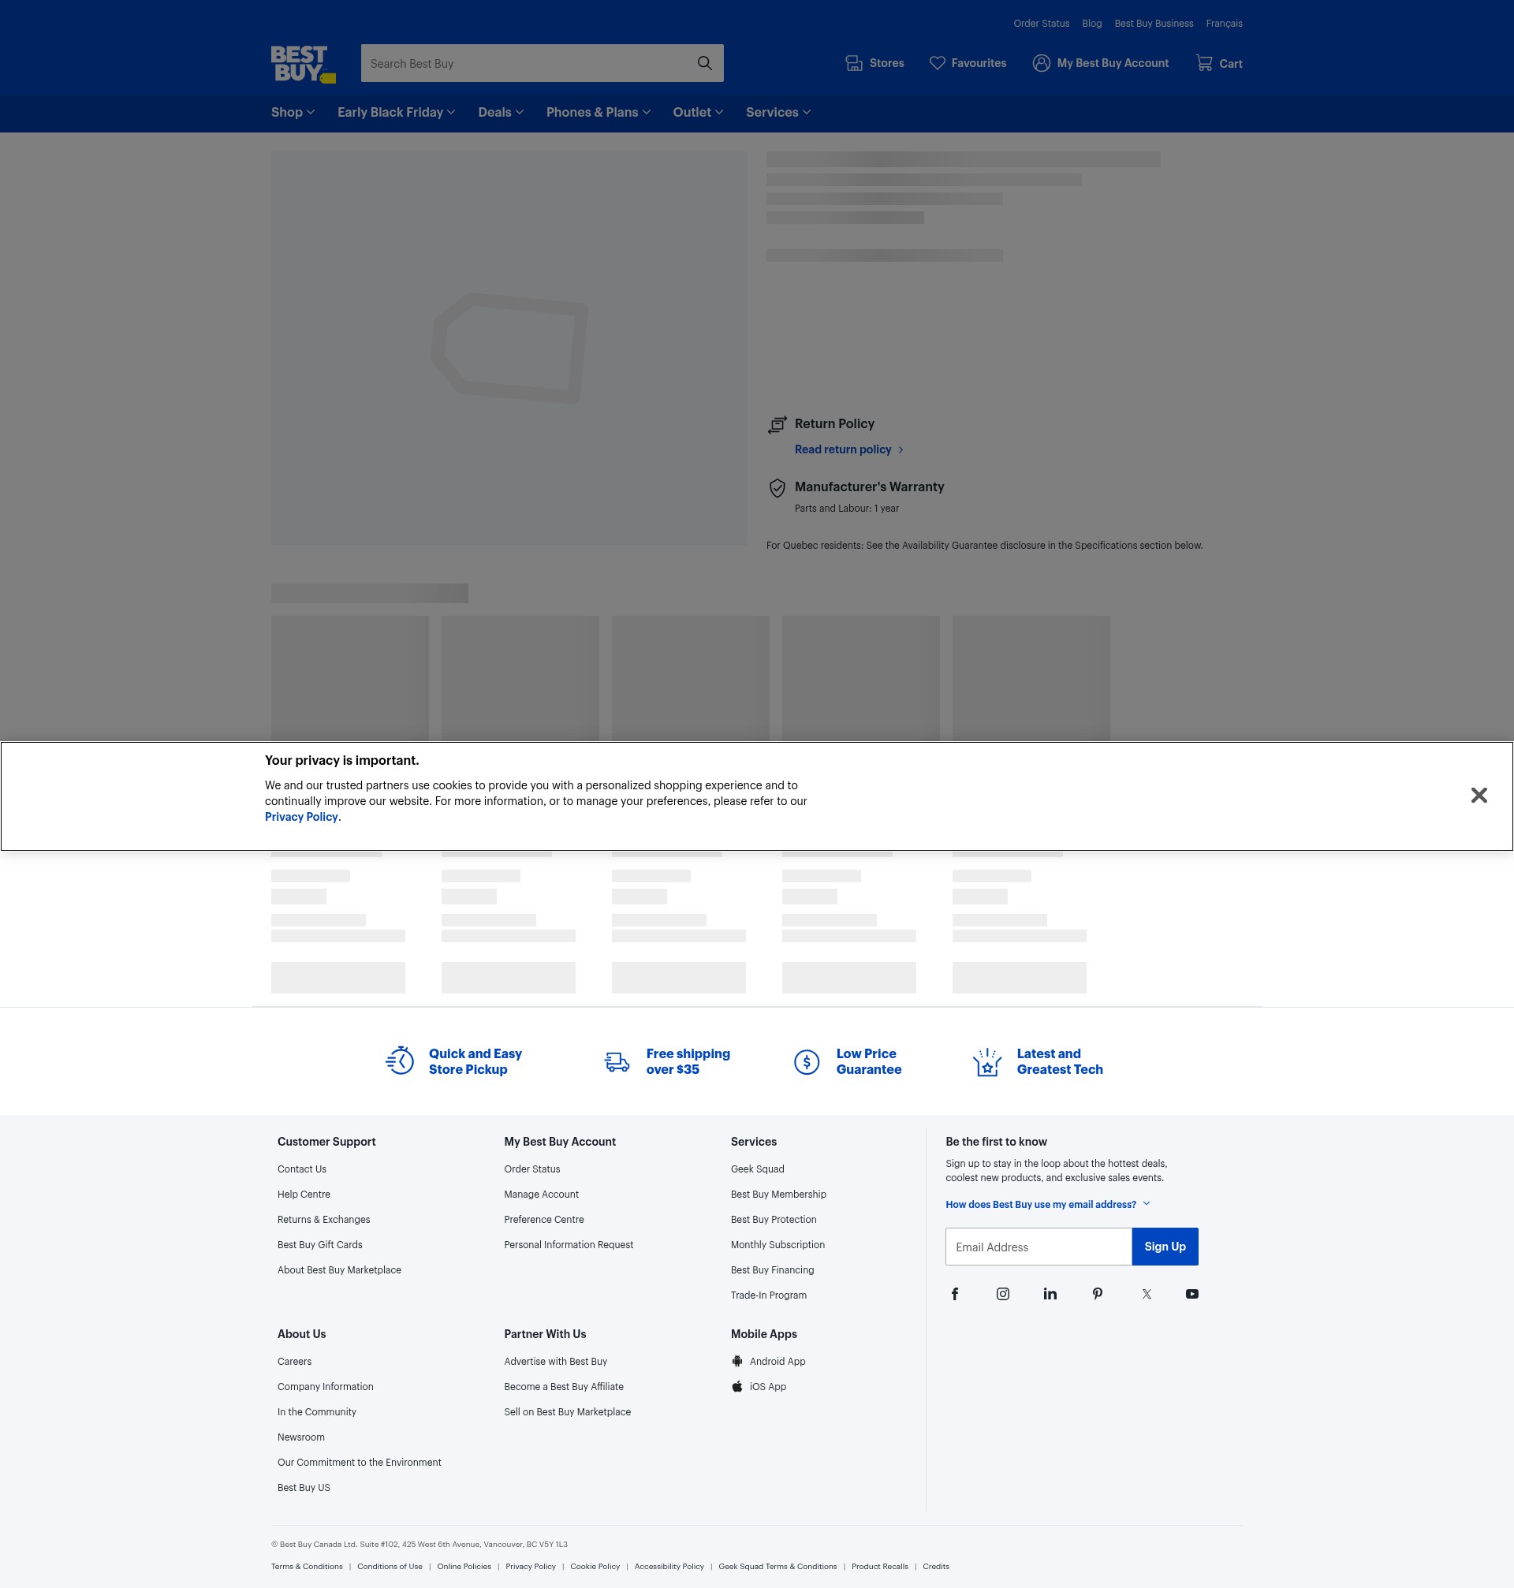
Task: Open the Cart icon
Action: tap(1204, 63)
